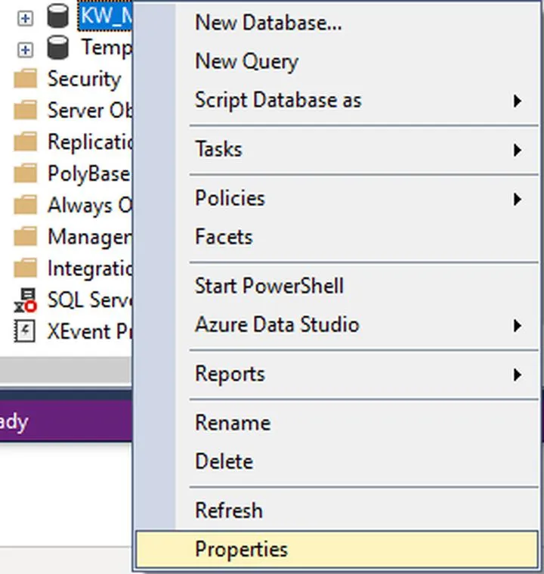Expand the KW database tree node

tap(26, 17)
